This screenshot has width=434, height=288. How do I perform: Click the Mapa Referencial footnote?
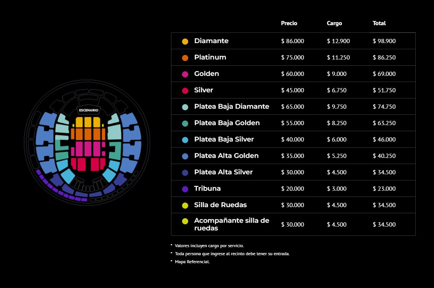click(192, 262)
